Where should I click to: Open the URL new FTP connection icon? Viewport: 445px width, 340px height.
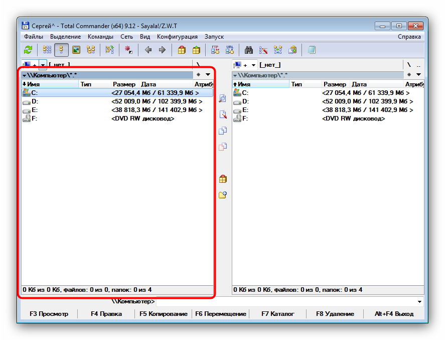point(230,50)
